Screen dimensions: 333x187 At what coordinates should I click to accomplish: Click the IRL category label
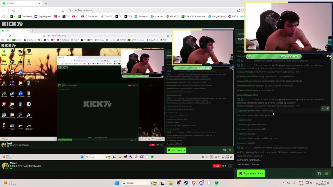tap(11, 169)
